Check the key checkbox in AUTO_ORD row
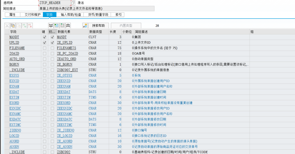Image resolution: width=295 pixels, height=154 pixels. point(45,59)
